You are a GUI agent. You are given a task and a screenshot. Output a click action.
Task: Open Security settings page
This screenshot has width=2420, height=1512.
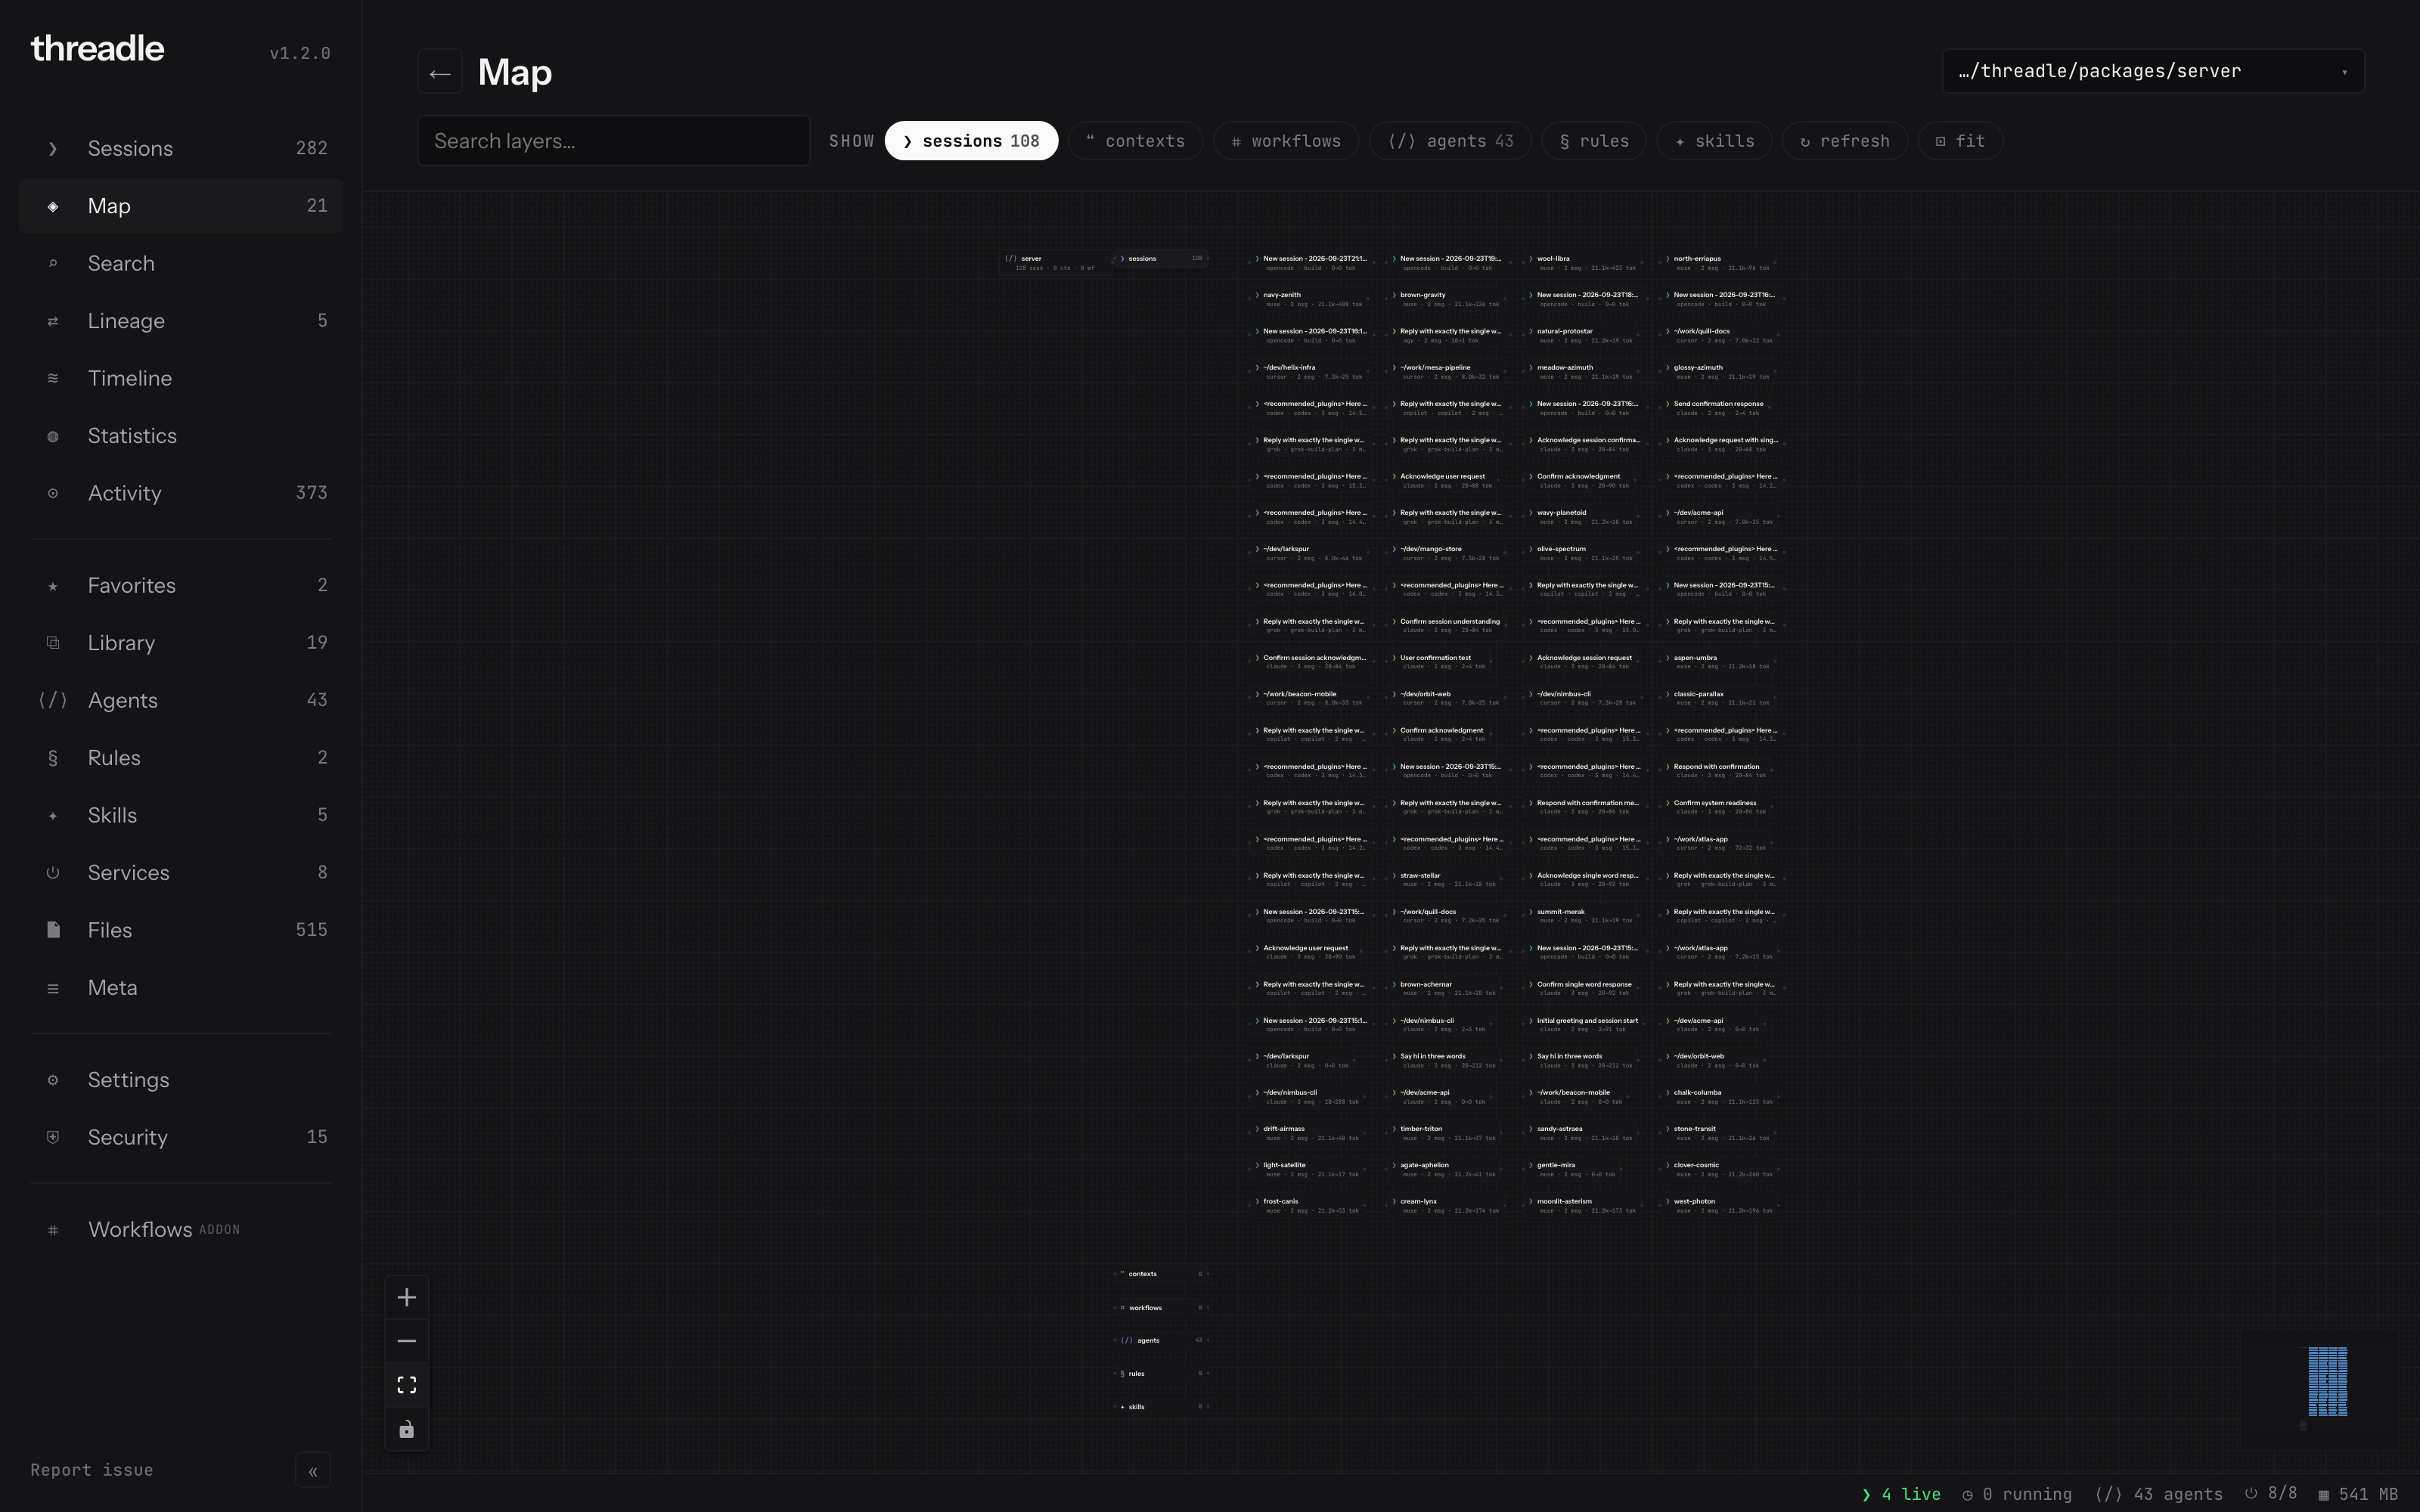pos(180,1137)
